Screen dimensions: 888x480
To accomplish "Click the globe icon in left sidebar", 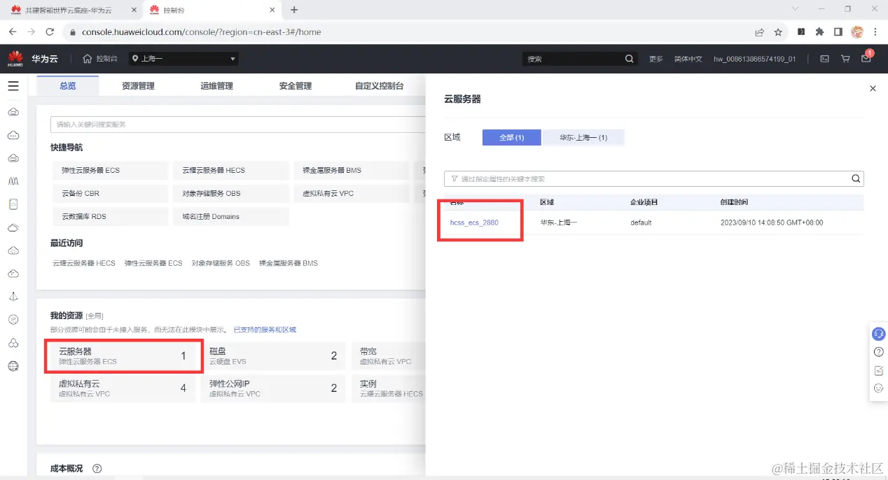I will [13, 365].
